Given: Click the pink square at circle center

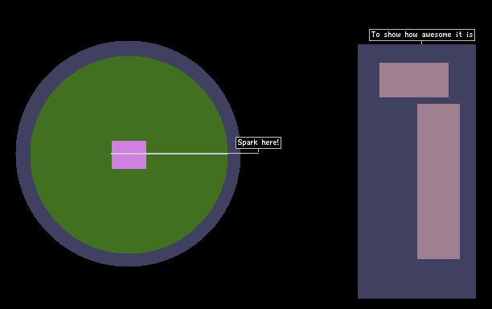Looking at the screenshot, I should tap(129, 154).
